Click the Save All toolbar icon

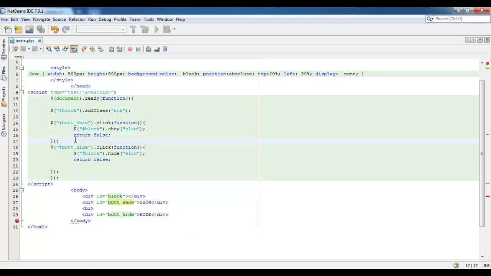coord(40,29)
